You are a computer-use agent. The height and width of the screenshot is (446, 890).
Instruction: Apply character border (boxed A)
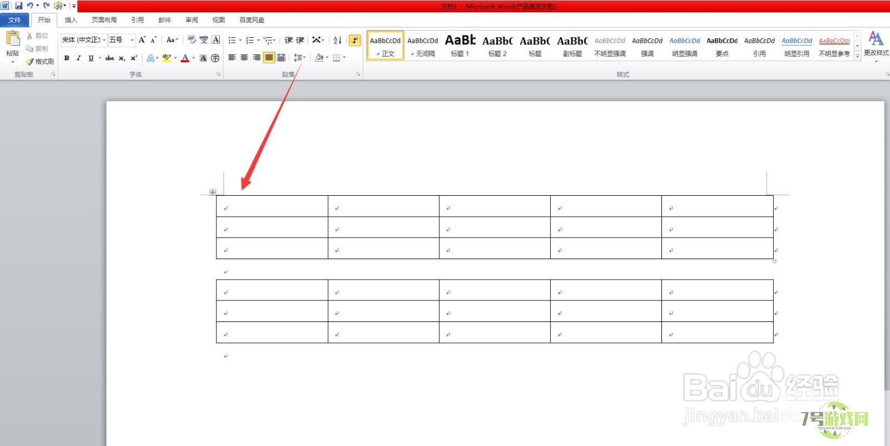[216, 40]
